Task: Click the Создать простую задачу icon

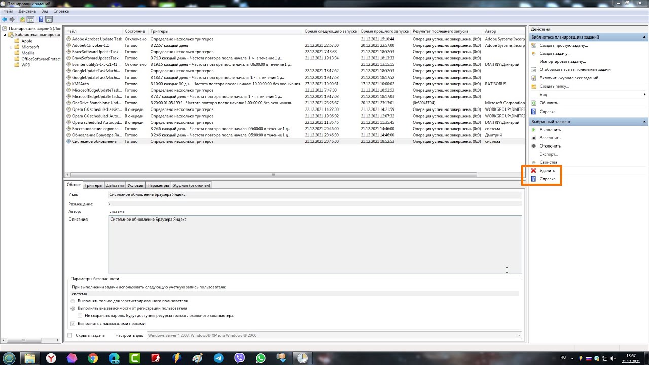Action: (x=534, y=45)
